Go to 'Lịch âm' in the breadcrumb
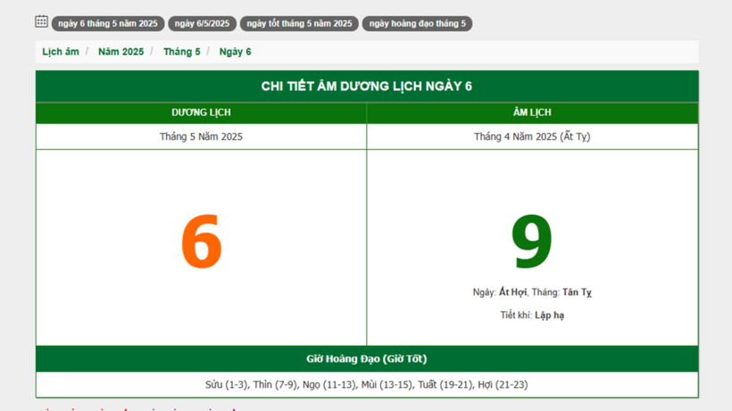Image resolution: width=732 pixels, height=411 pixels. [61, 52]
